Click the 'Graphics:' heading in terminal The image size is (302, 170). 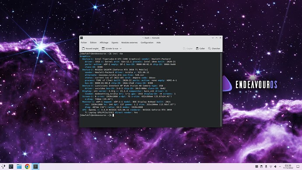click(x=85, y=56)
